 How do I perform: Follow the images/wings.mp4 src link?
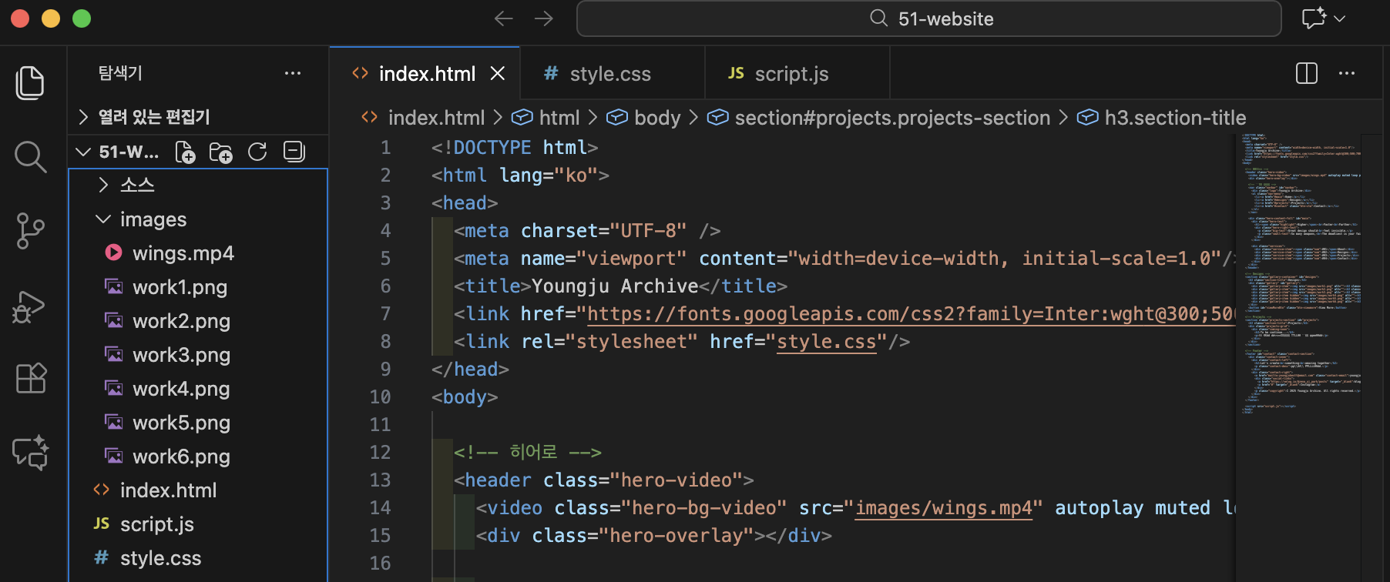[944, 507]
